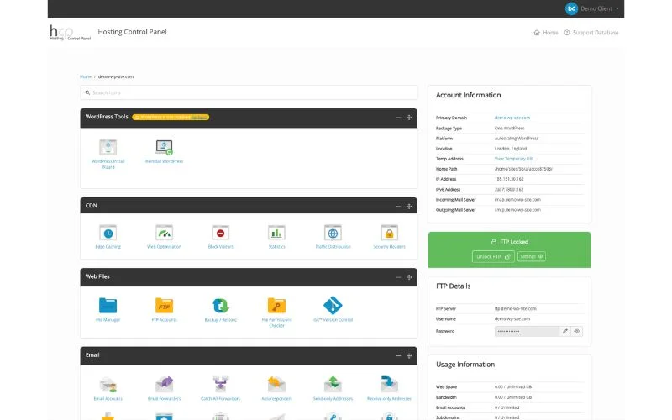Viewport: 672px width, 420px height.
Task: Launch the Web Optimisation tool
Action: 164,234
